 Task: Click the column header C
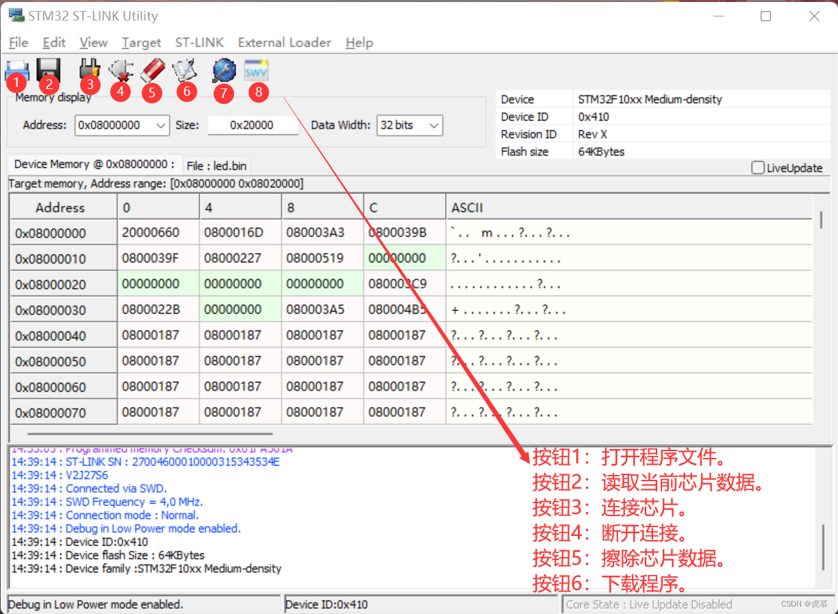405,207
